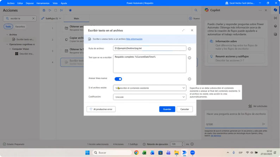Open Ver solicitudes in Copilot
The image size is (280, 157).
(258, 106)
